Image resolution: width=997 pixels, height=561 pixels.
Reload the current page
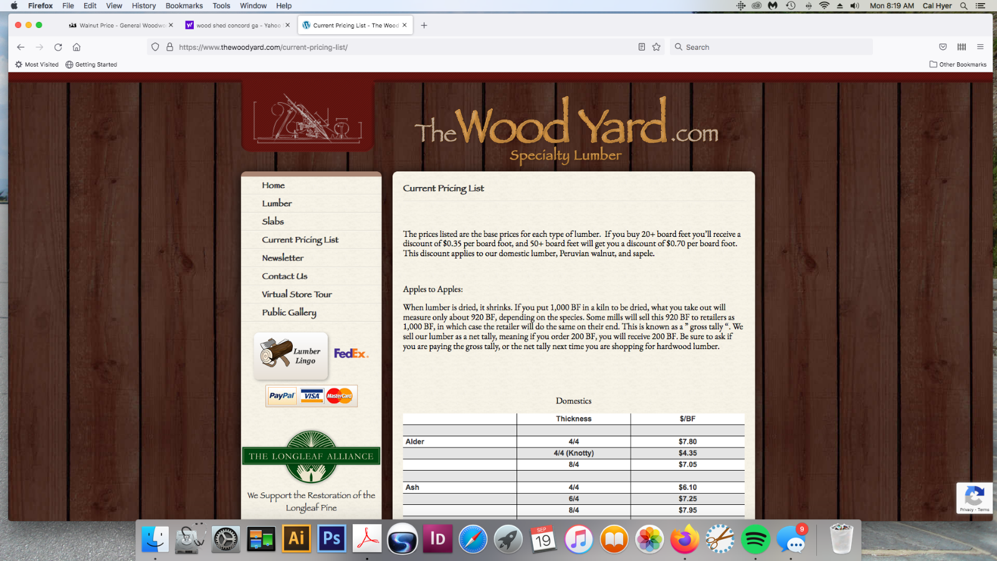58,47
